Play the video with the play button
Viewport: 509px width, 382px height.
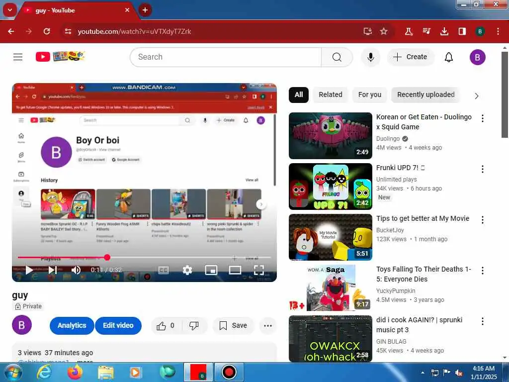[29, 270]
